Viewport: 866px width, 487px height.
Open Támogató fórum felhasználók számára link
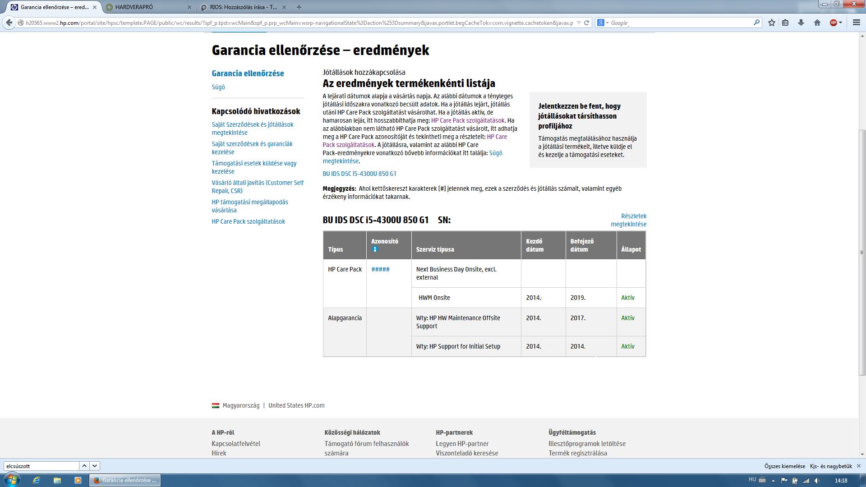pos(367,448)
